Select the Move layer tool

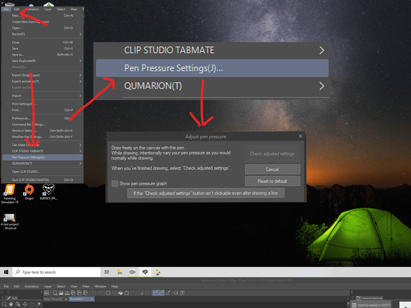click(25, 304)
